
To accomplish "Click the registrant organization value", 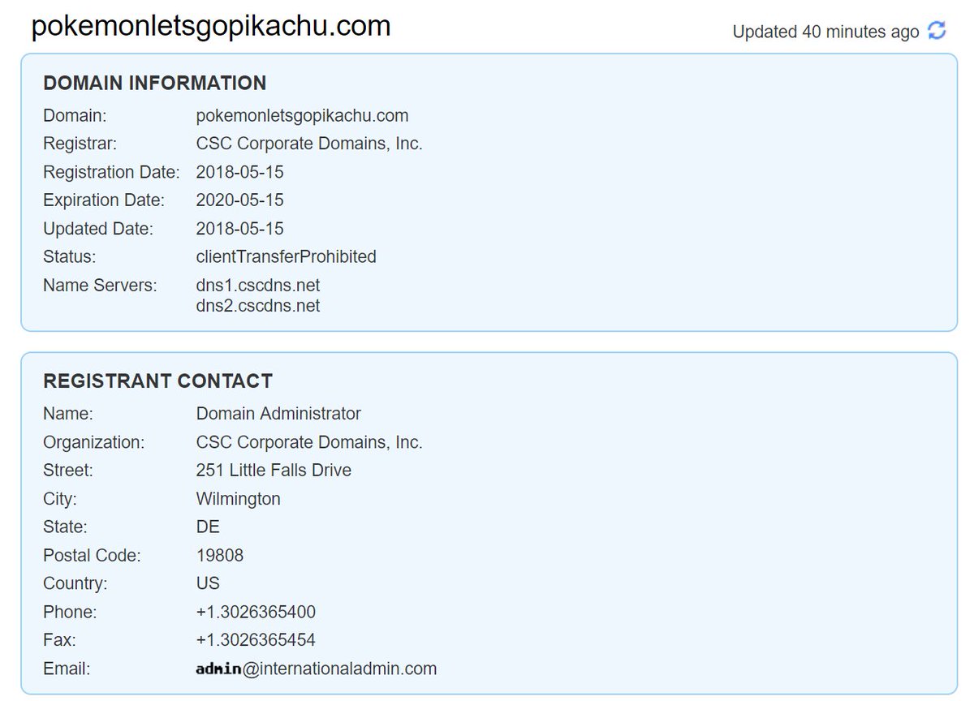I will [x=309, y=442].
